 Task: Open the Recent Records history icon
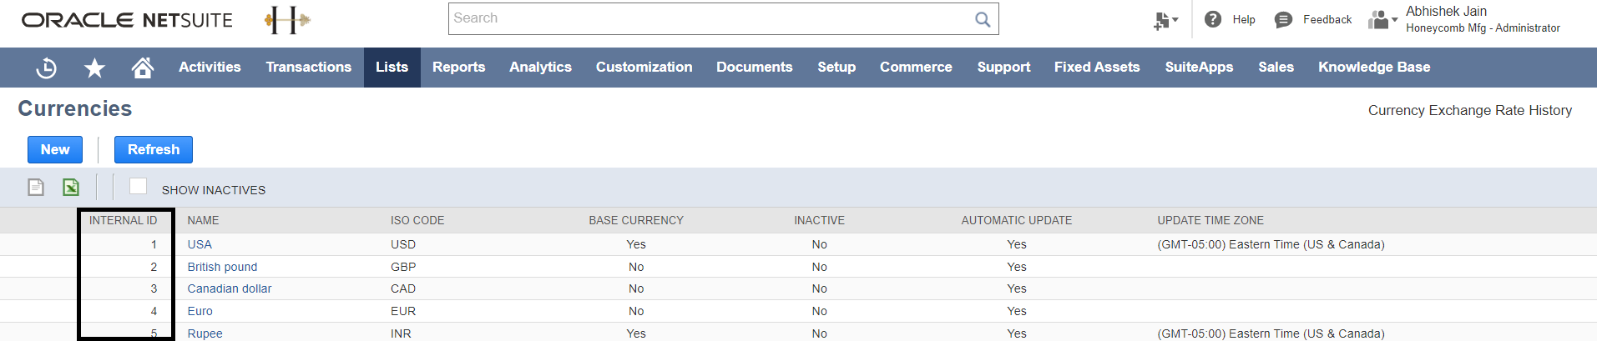coord(47,68)
